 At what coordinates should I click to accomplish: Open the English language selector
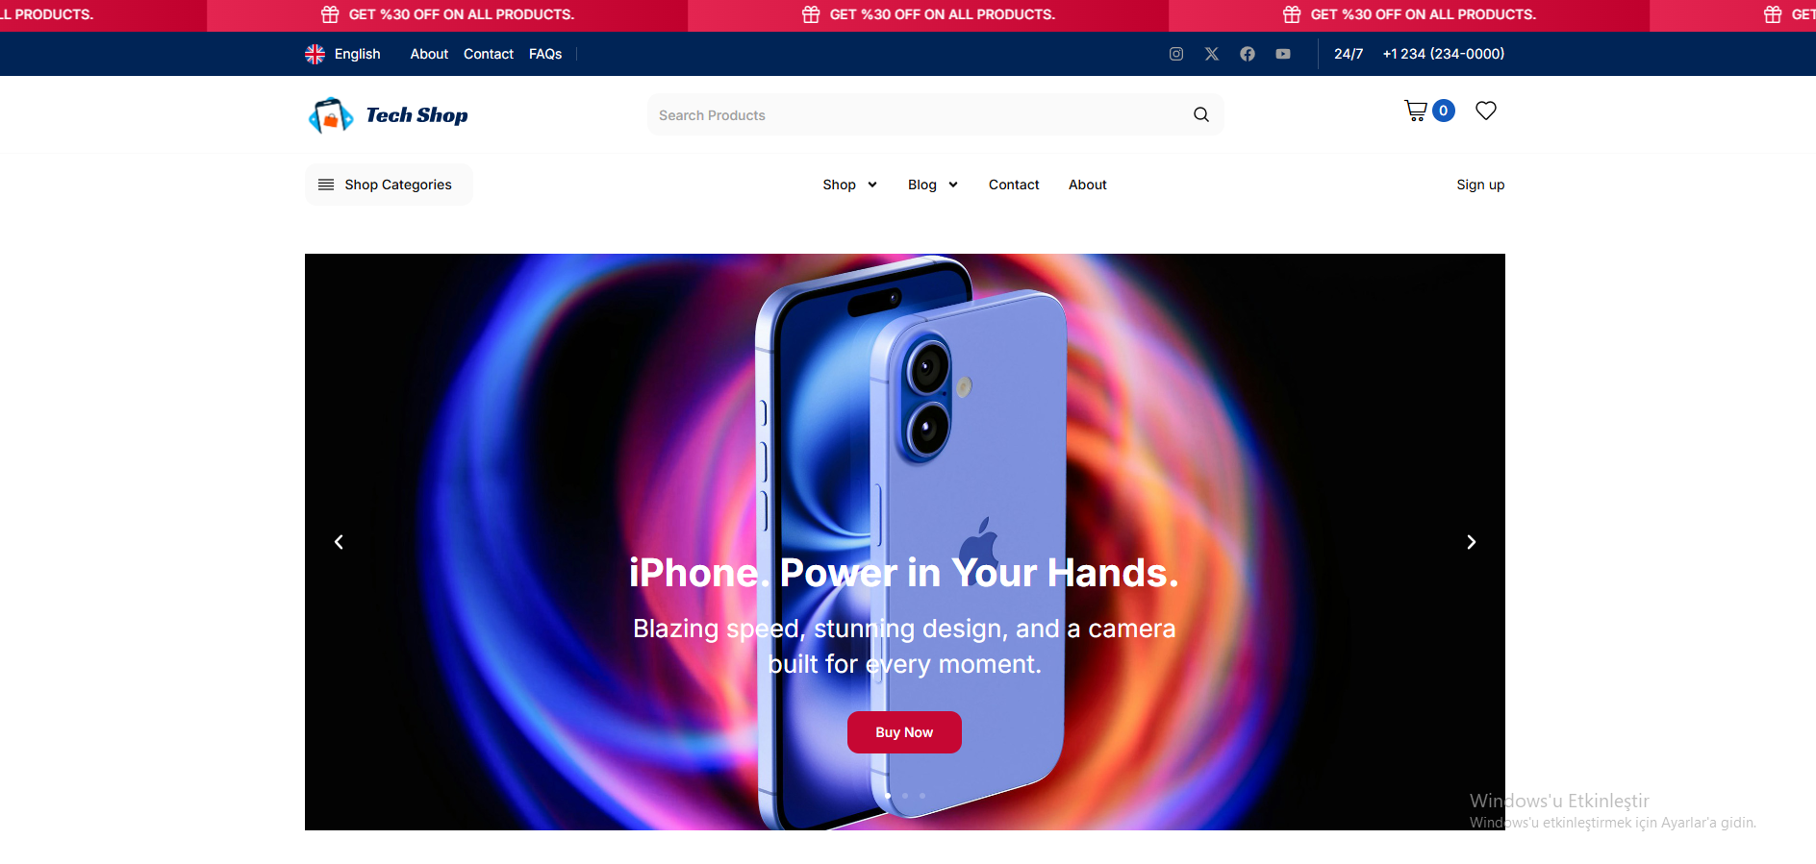coord(342,54)
